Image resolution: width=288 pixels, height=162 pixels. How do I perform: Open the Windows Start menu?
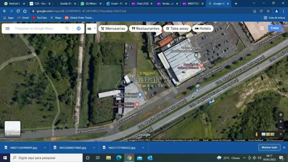pyautogui.click(x=5, y=158)
